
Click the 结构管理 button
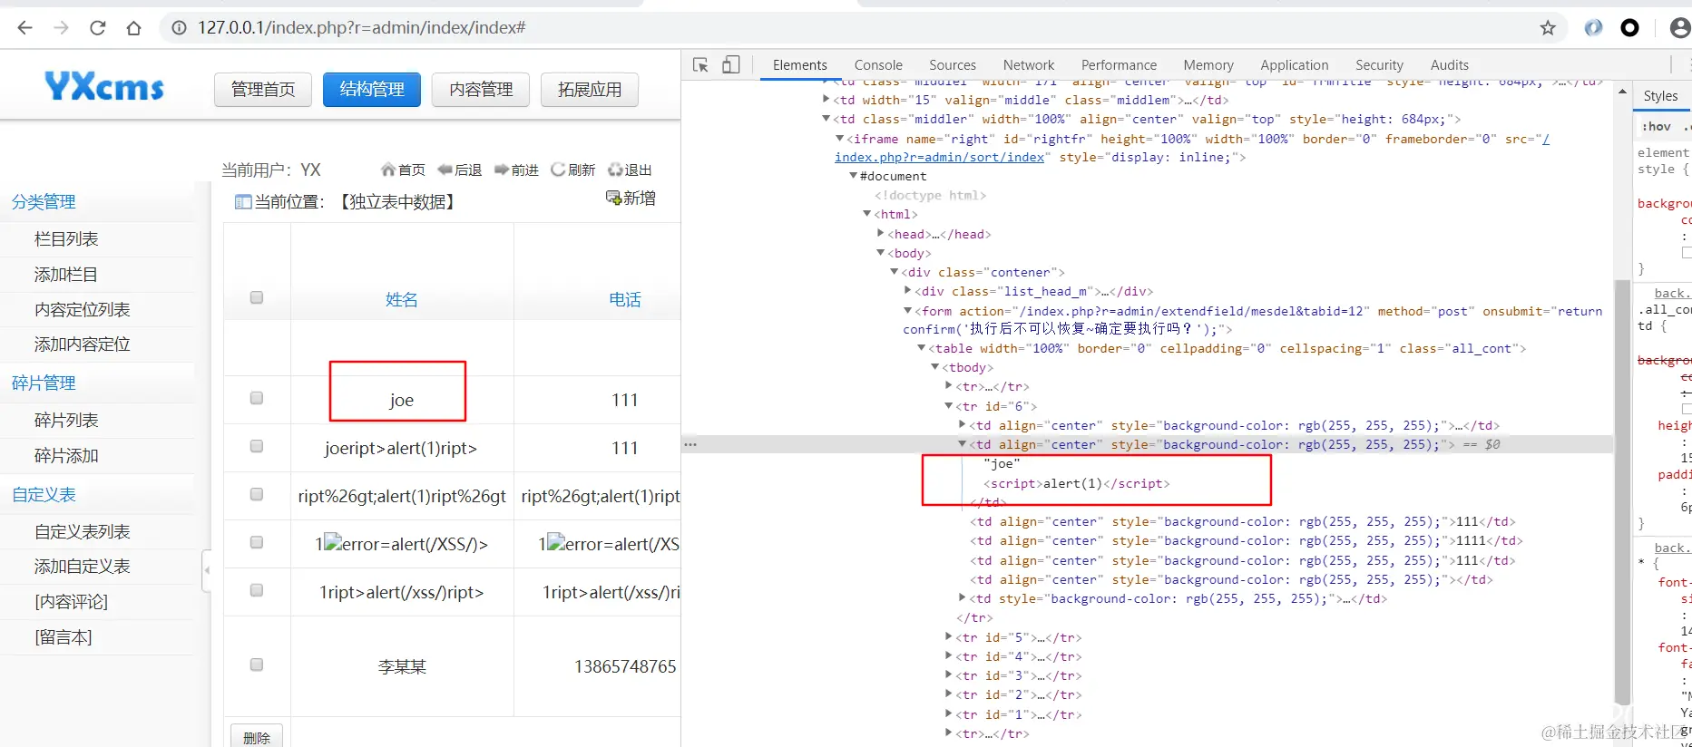[372, 90]
